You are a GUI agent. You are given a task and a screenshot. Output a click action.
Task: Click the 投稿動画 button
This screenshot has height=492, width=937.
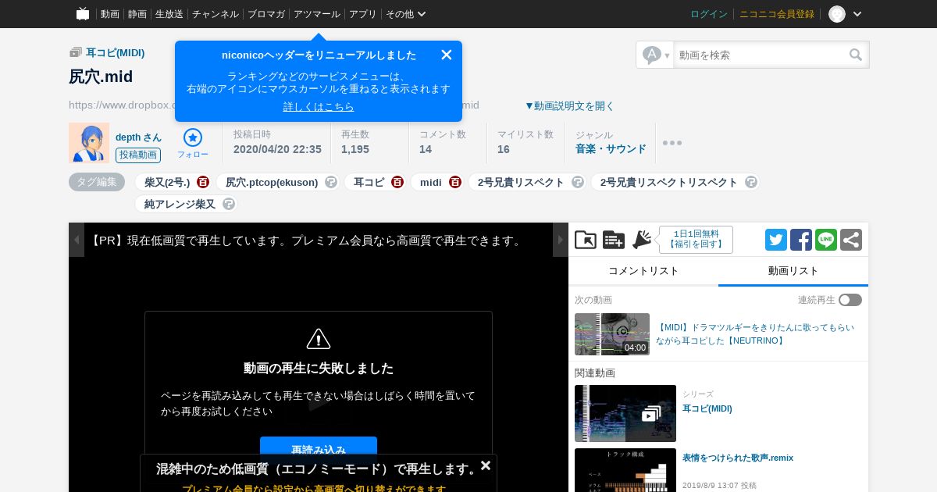[138, 155]
